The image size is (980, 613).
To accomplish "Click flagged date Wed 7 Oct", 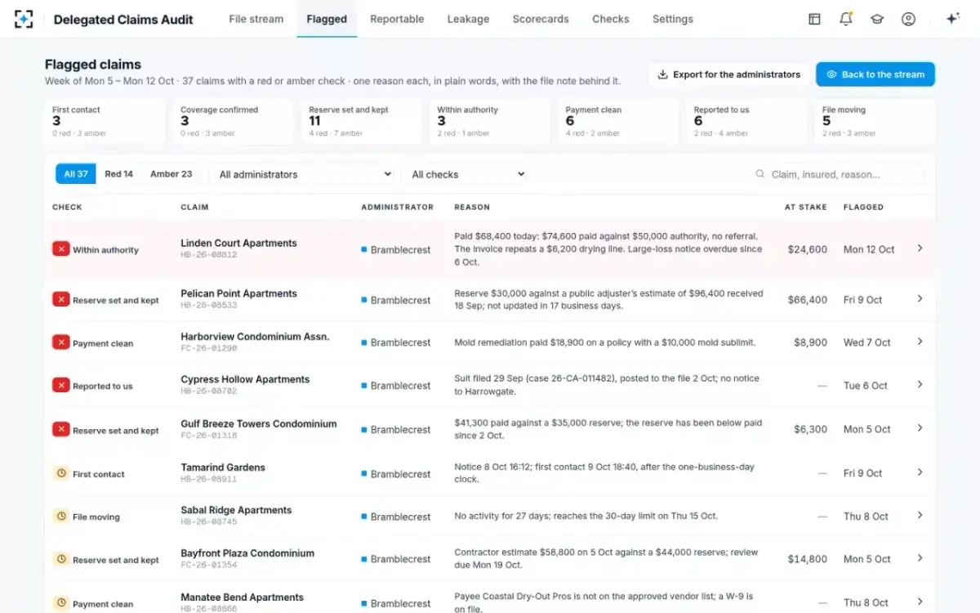I will pyautogui.click(x=867, y=342).
